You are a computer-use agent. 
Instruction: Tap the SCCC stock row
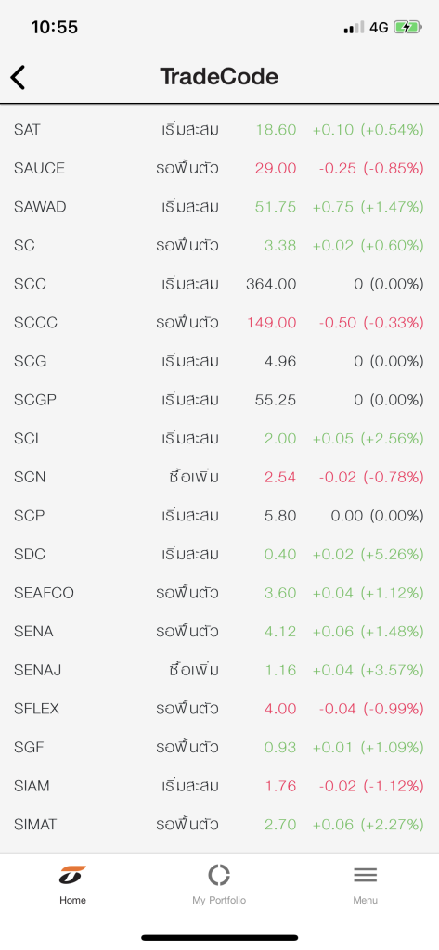coord(219,323)
